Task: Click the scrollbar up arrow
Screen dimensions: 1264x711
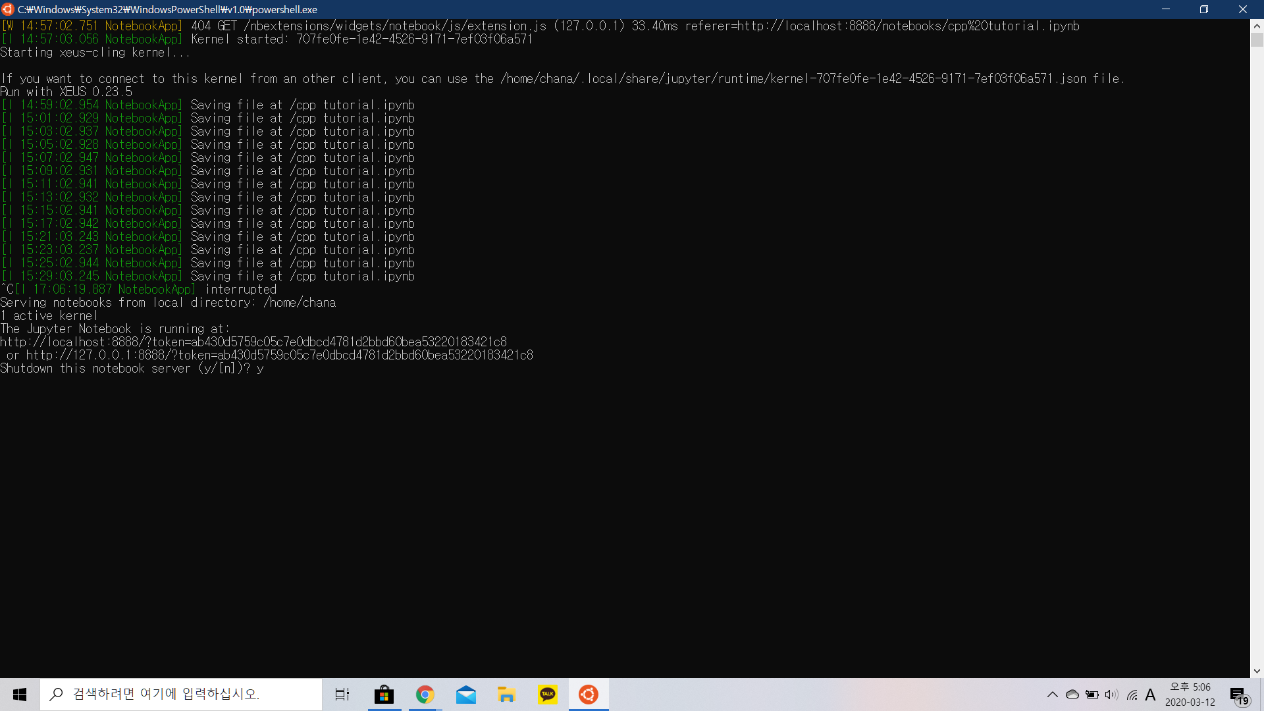Action: [1257, 26]
